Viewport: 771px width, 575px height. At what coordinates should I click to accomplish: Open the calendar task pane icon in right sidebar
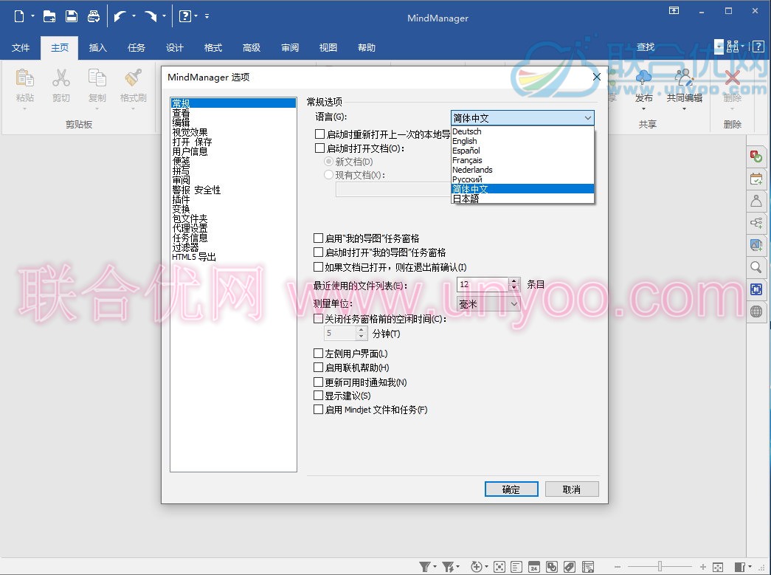click(x=756, y=179)
